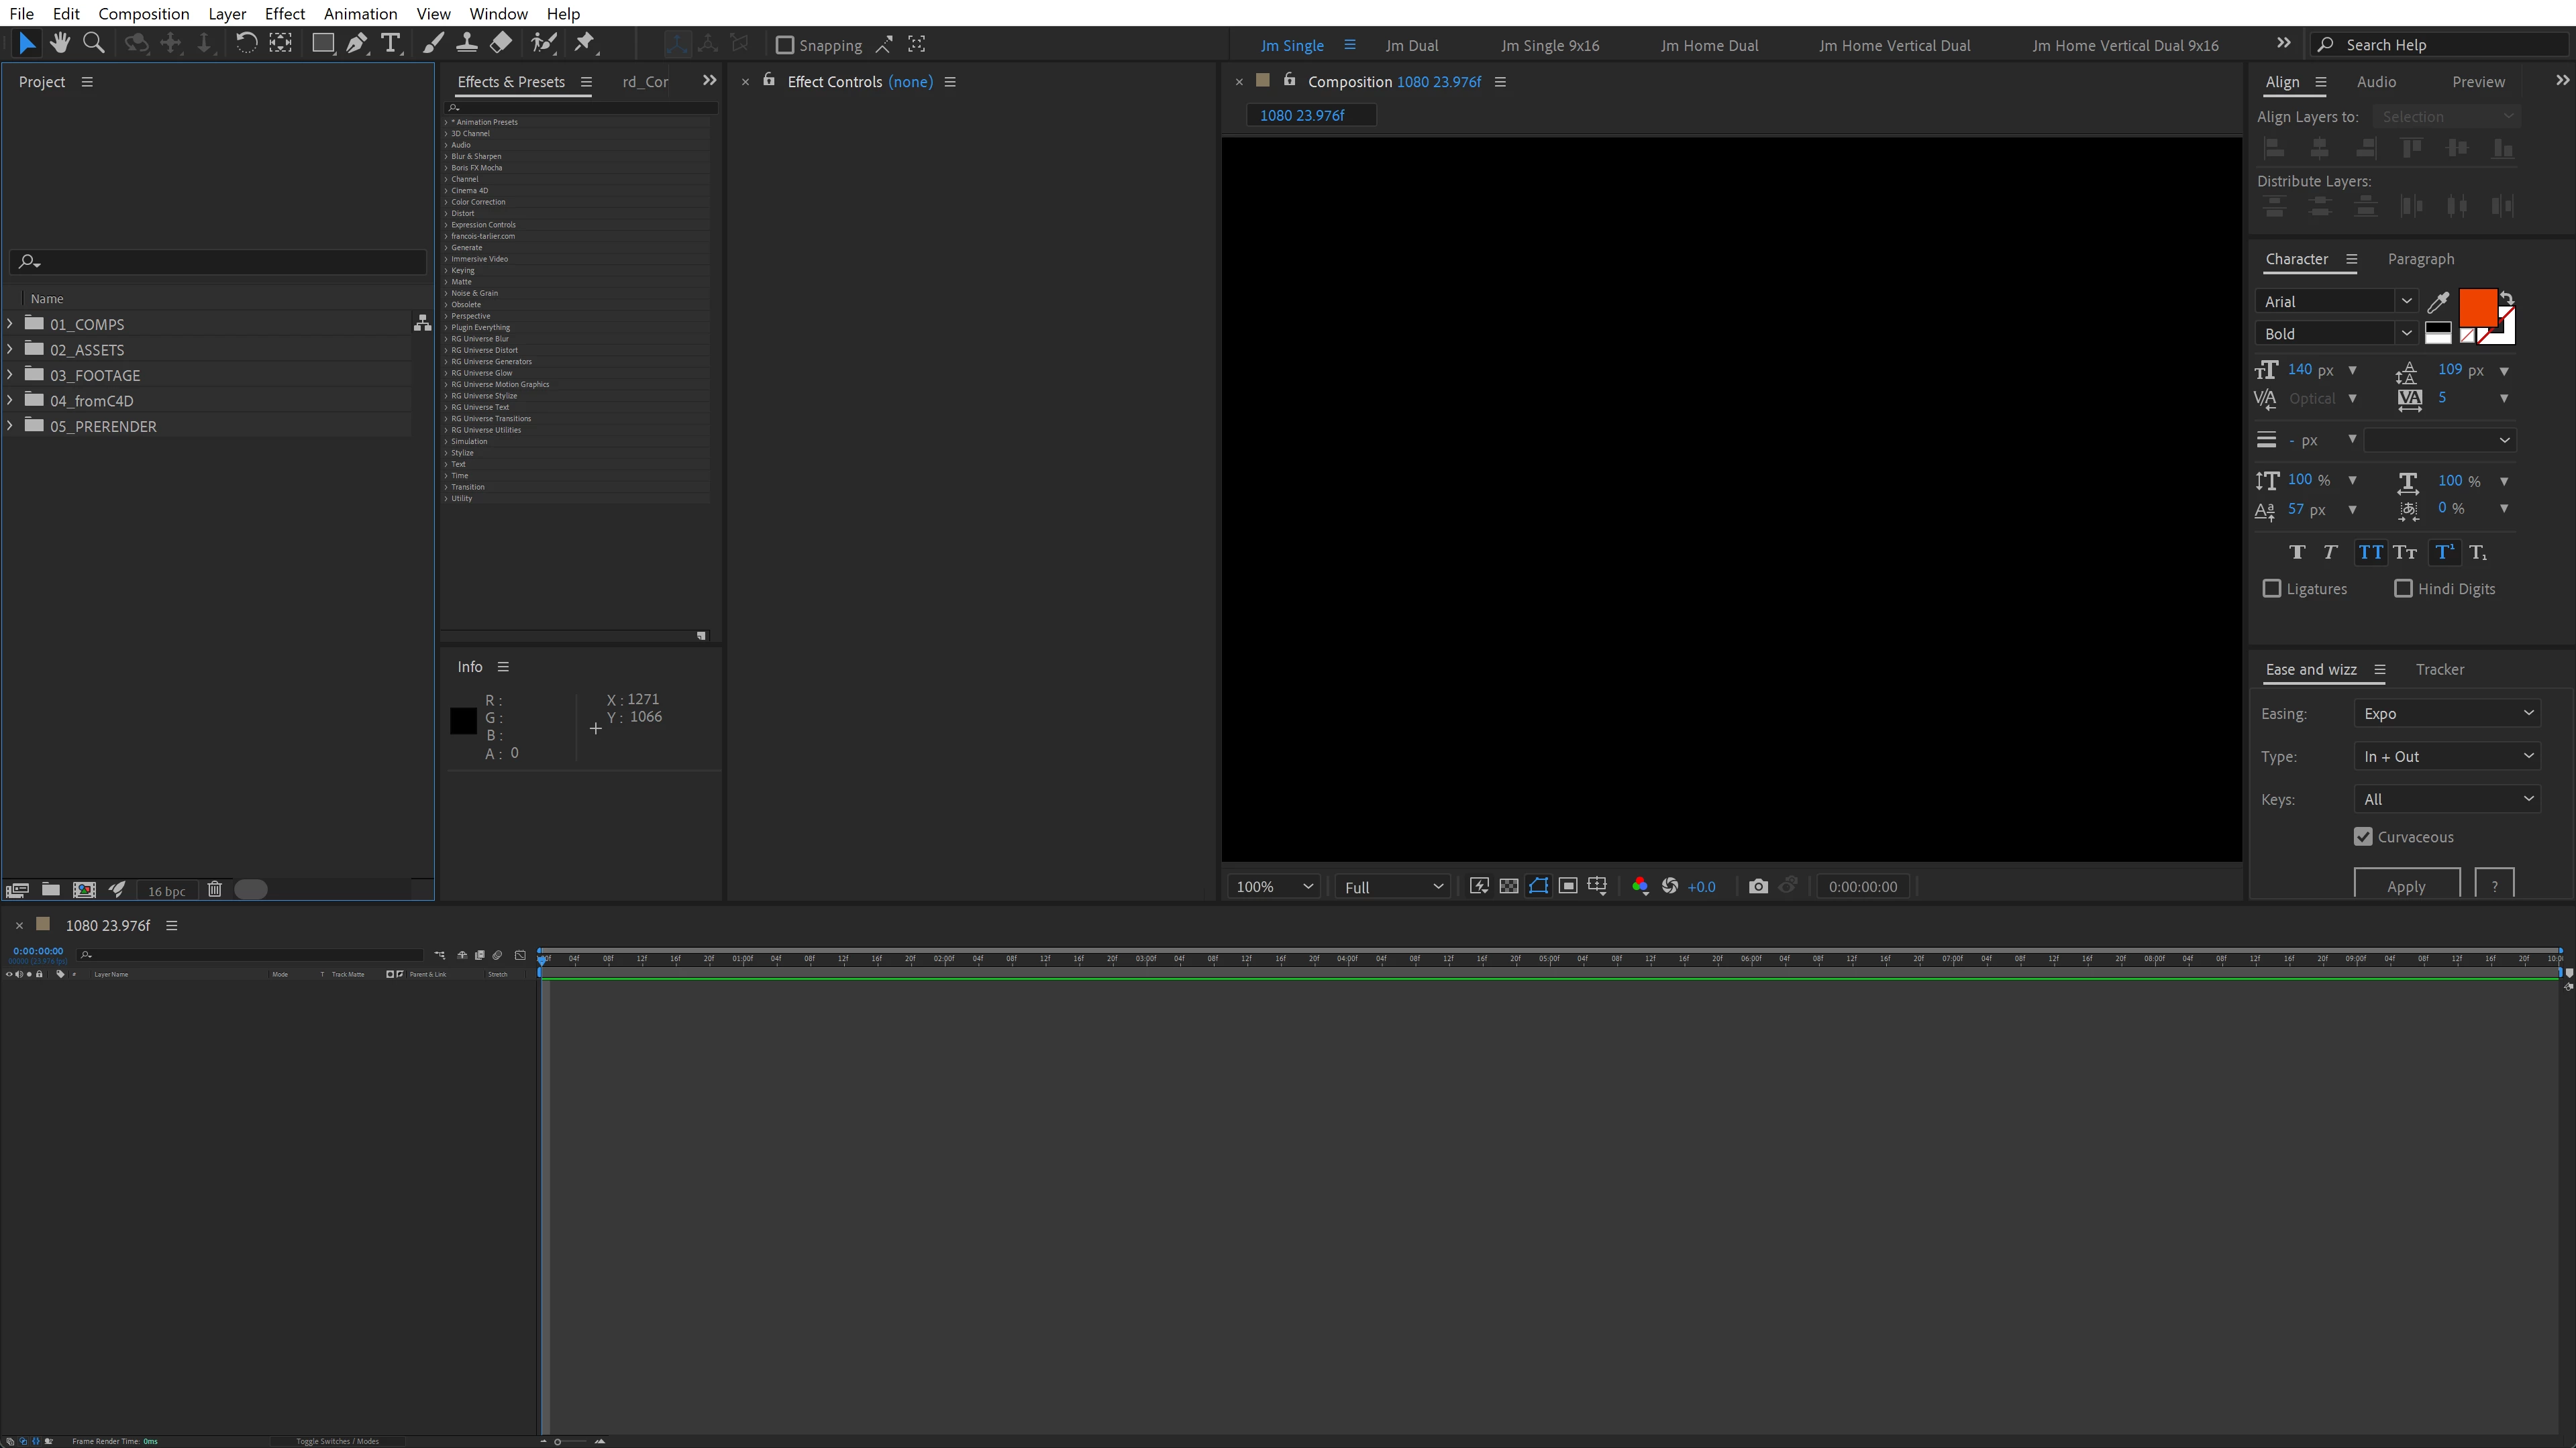
Task: Select the Horizontal Type tool
Action: click(x=391, y=44)
